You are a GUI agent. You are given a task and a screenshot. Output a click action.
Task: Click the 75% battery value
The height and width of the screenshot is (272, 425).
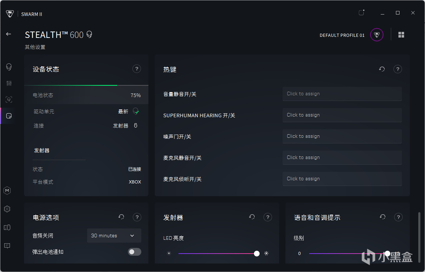136,95
